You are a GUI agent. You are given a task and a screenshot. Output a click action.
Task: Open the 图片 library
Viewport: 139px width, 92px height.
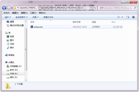(x=12, y=40)
